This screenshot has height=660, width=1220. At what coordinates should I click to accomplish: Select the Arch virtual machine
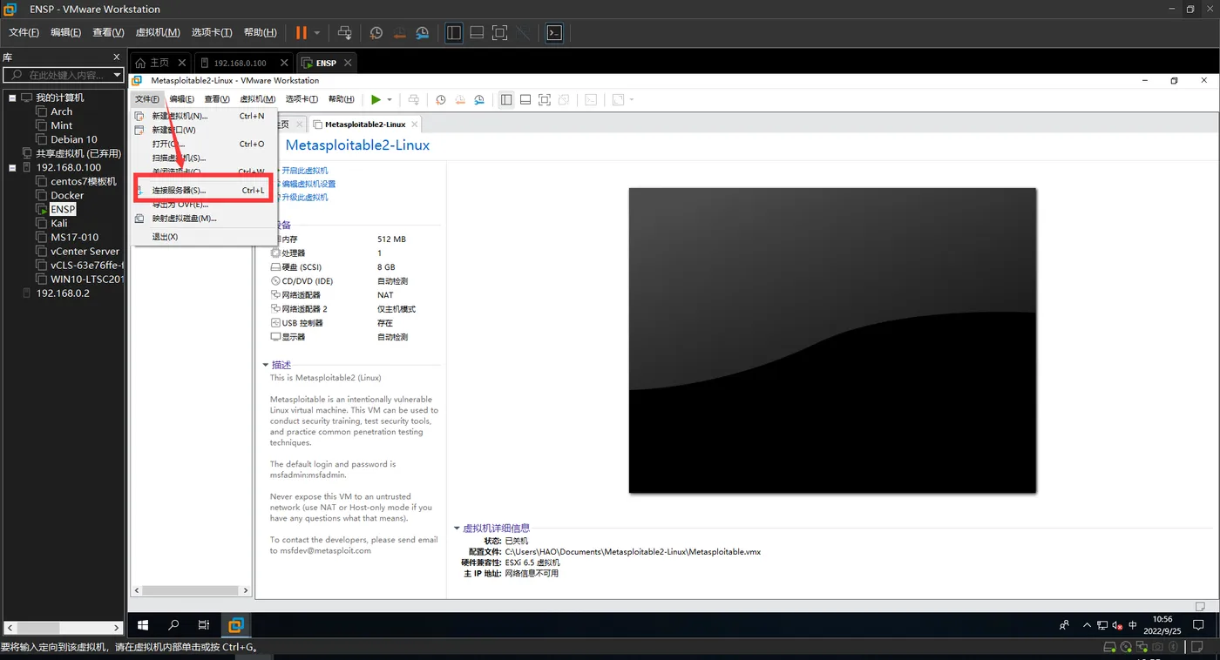tap(61, 111)
